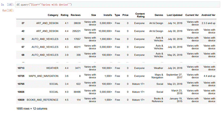This screenshot has height=113, width=221.
Task: Click Content Rating value in row 10765
Action: click(x=138, y=84)
